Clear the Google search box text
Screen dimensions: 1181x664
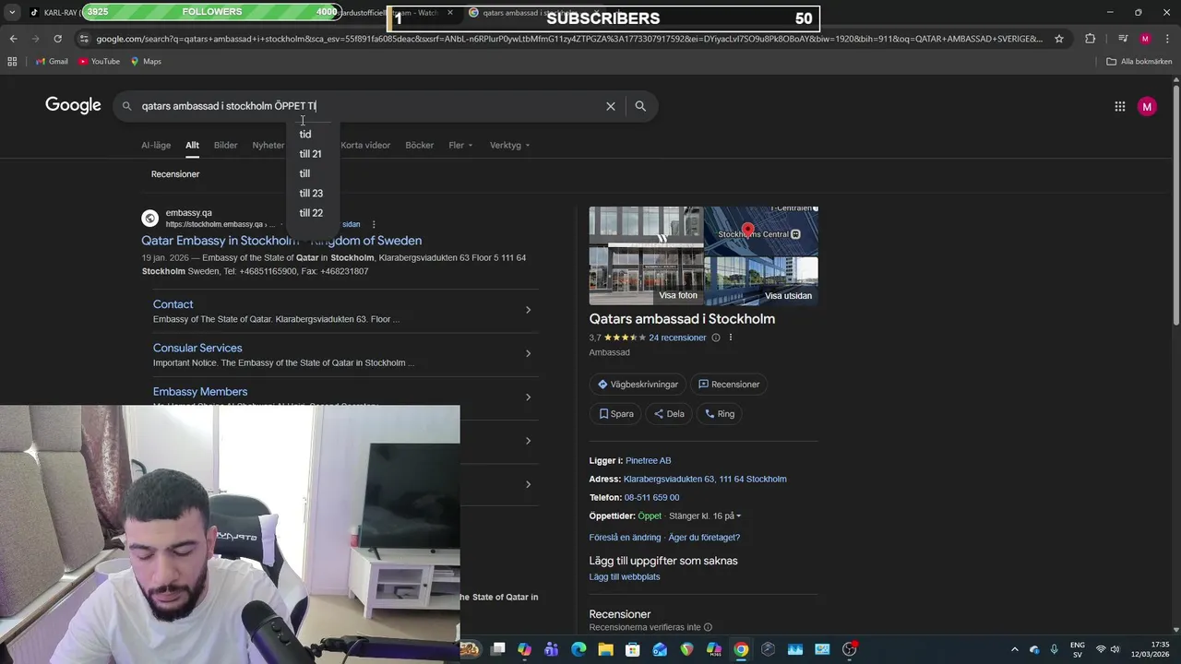(x=610, y=106)
